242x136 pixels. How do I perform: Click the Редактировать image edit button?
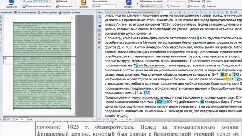64,6
